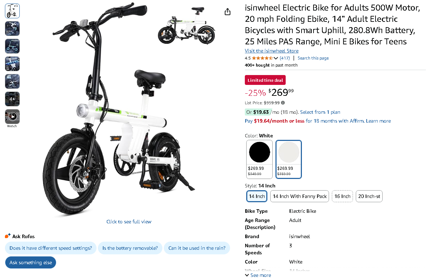Click the Ask Rufus sparkle icon
This screenshot has width=428, height=279.
coord(8,235)
